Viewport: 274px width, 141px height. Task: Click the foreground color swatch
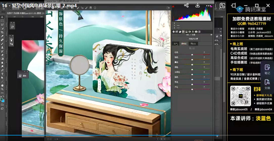coord(2,99)
